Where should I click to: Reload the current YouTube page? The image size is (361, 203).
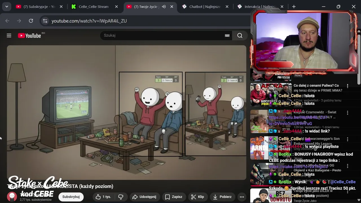pyautogui.click(x=31, y=21)
